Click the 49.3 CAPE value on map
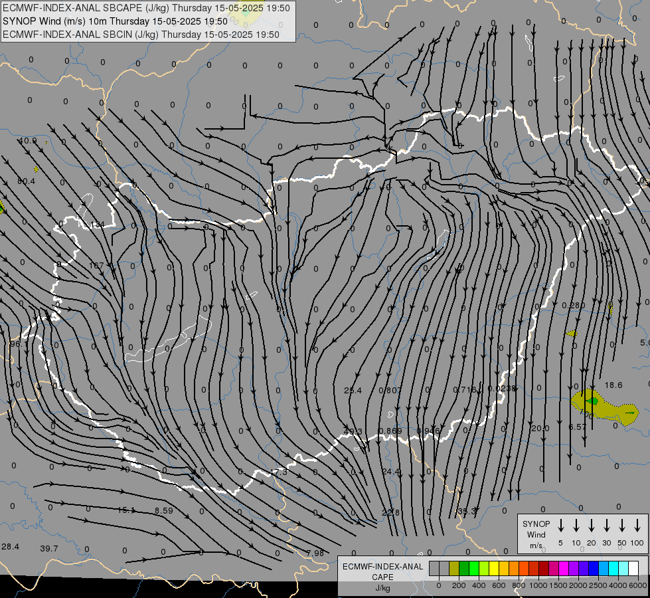This screenshot has height=598, width=650. [x=353, y=431]
